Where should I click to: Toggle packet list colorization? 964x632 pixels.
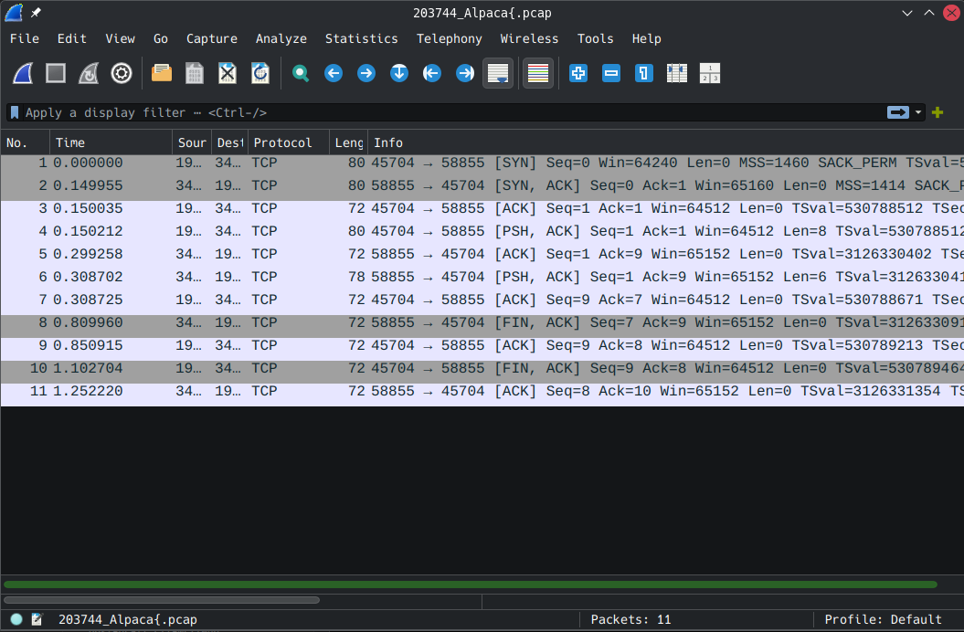538,73
